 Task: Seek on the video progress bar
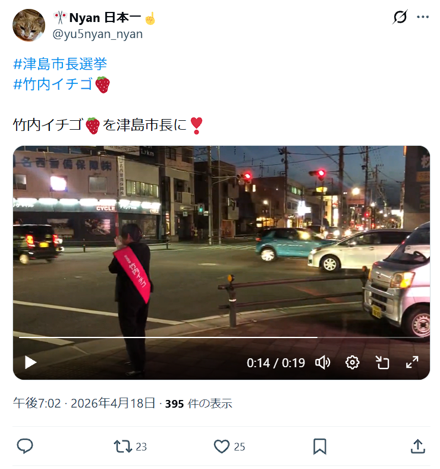click(221, 337)
